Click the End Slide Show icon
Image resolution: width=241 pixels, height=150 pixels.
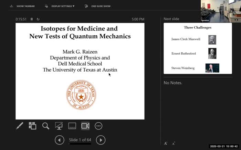[86, 6]
